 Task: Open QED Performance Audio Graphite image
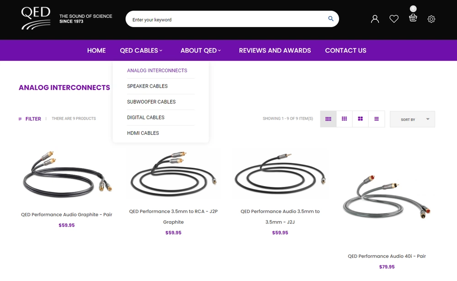[x=67, y=175]
